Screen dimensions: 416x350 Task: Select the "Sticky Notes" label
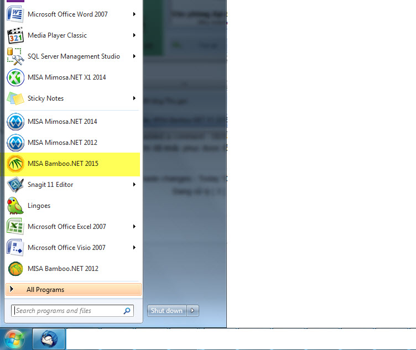[x=45, y=98]
